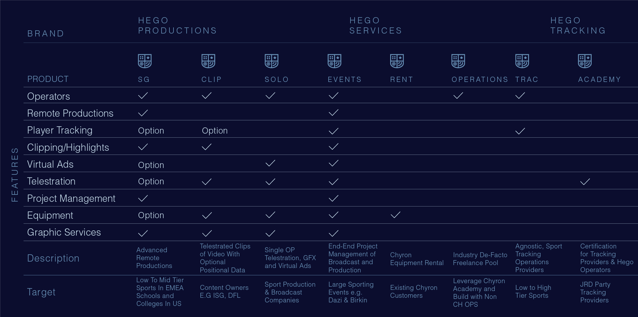Image resolution: width=638 pixels, height=317 pixels.
Task: Click the shield icon above SOLO
Action: point(271,61)
